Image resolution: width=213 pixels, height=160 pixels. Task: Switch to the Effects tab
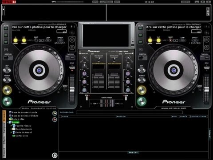(4, 140)
